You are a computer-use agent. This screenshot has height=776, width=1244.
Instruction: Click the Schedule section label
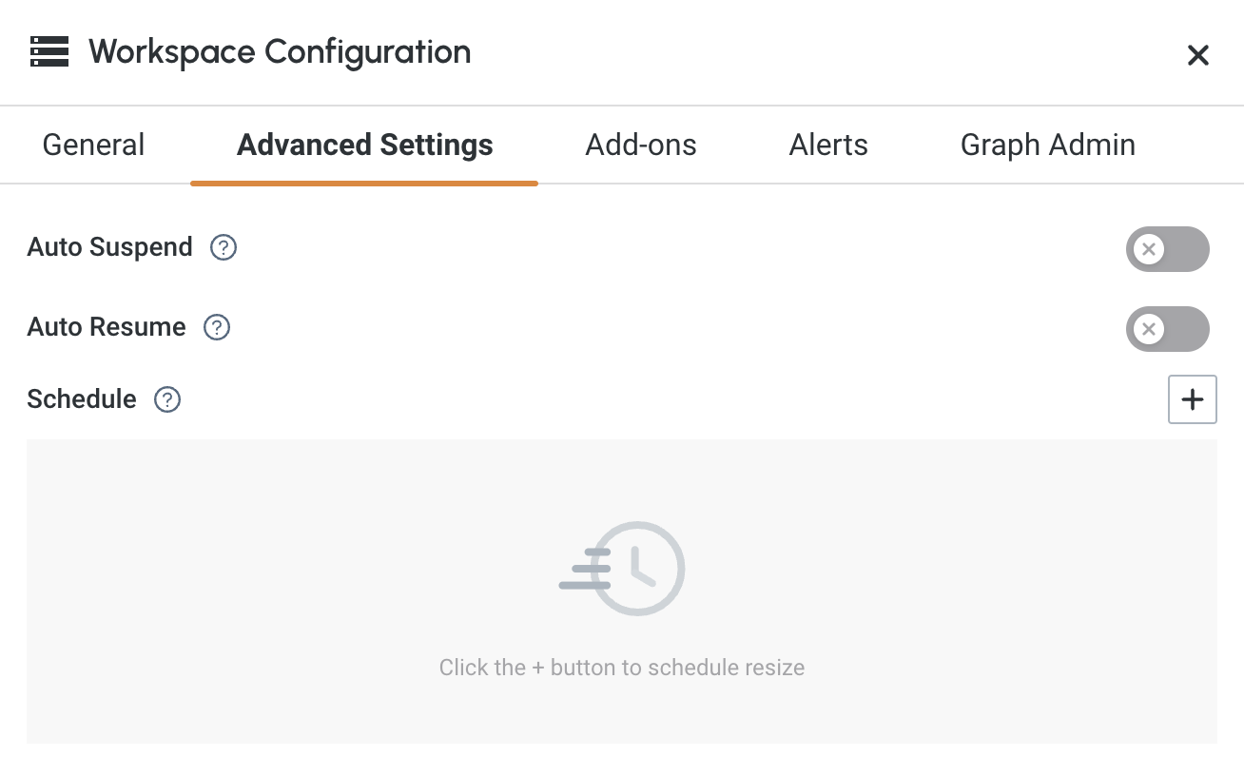[82, 399]
